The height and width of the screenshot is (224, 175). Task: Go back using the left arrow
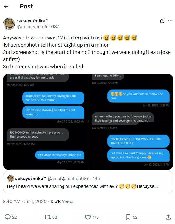[x=6, y=6]
